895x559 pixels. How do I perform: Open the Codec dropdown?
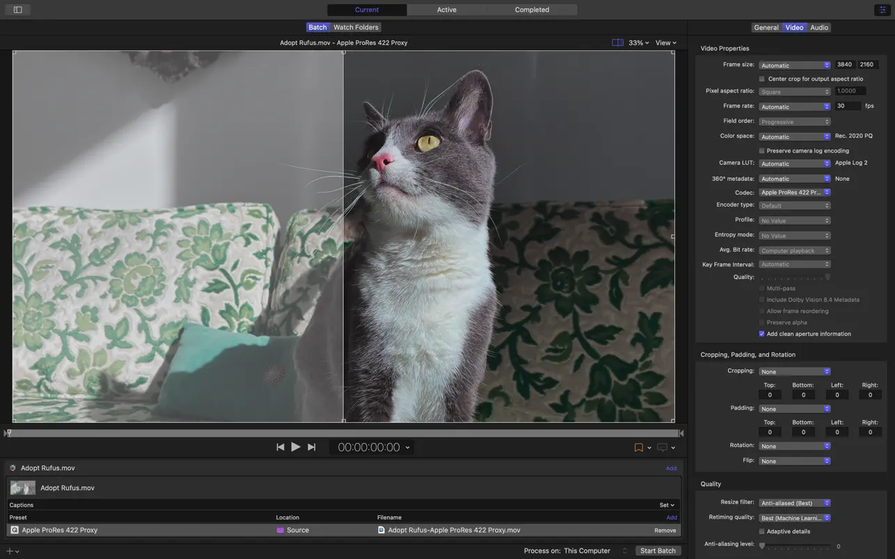pyautogui.click(x=794, y=193)
